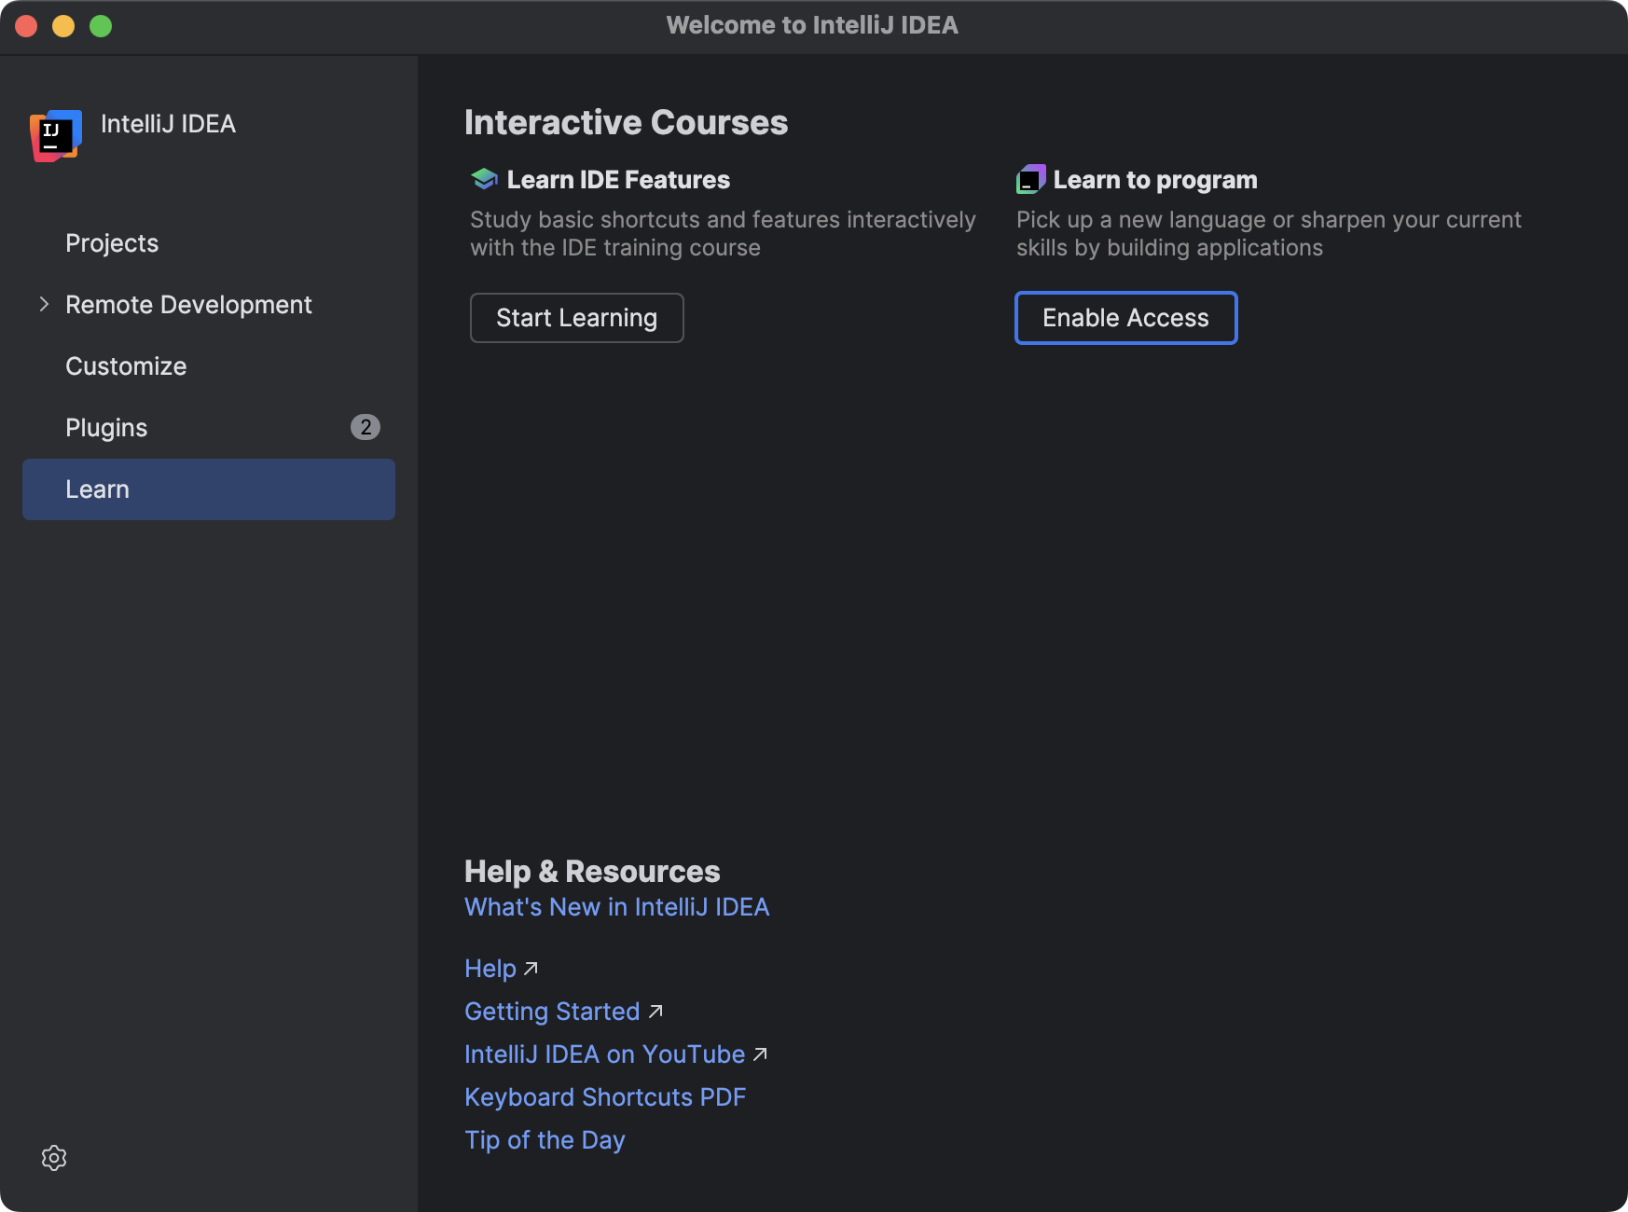The width and height of the screenshot is (1628, 1212).
Task: Click the green zoom window button
Action: (x=99, y=26)
